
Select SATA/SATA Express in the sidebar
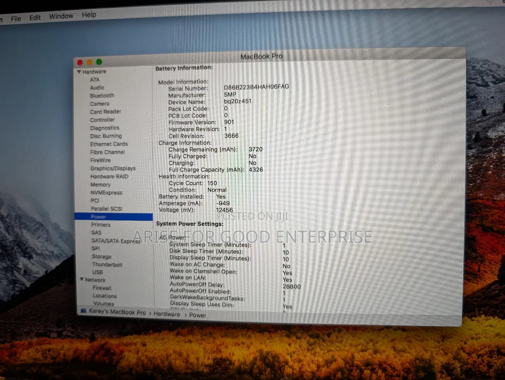(116, 241)
